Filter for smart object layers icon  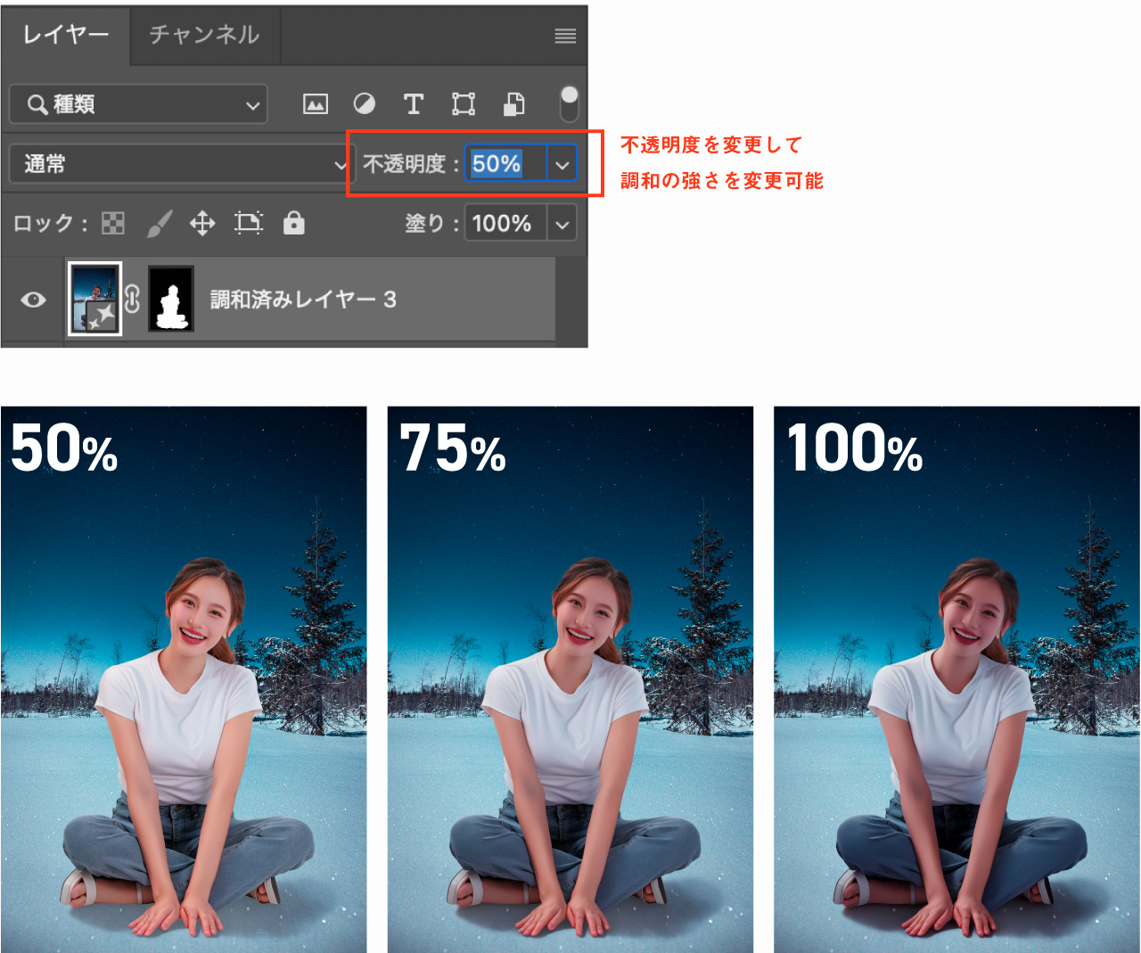514,104
